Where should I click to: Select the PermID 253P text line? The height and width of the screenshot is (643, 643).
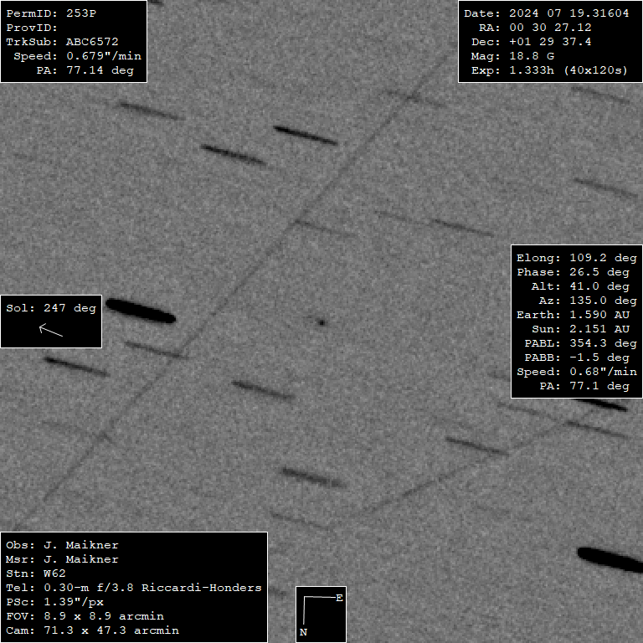[x=57, y=13]
